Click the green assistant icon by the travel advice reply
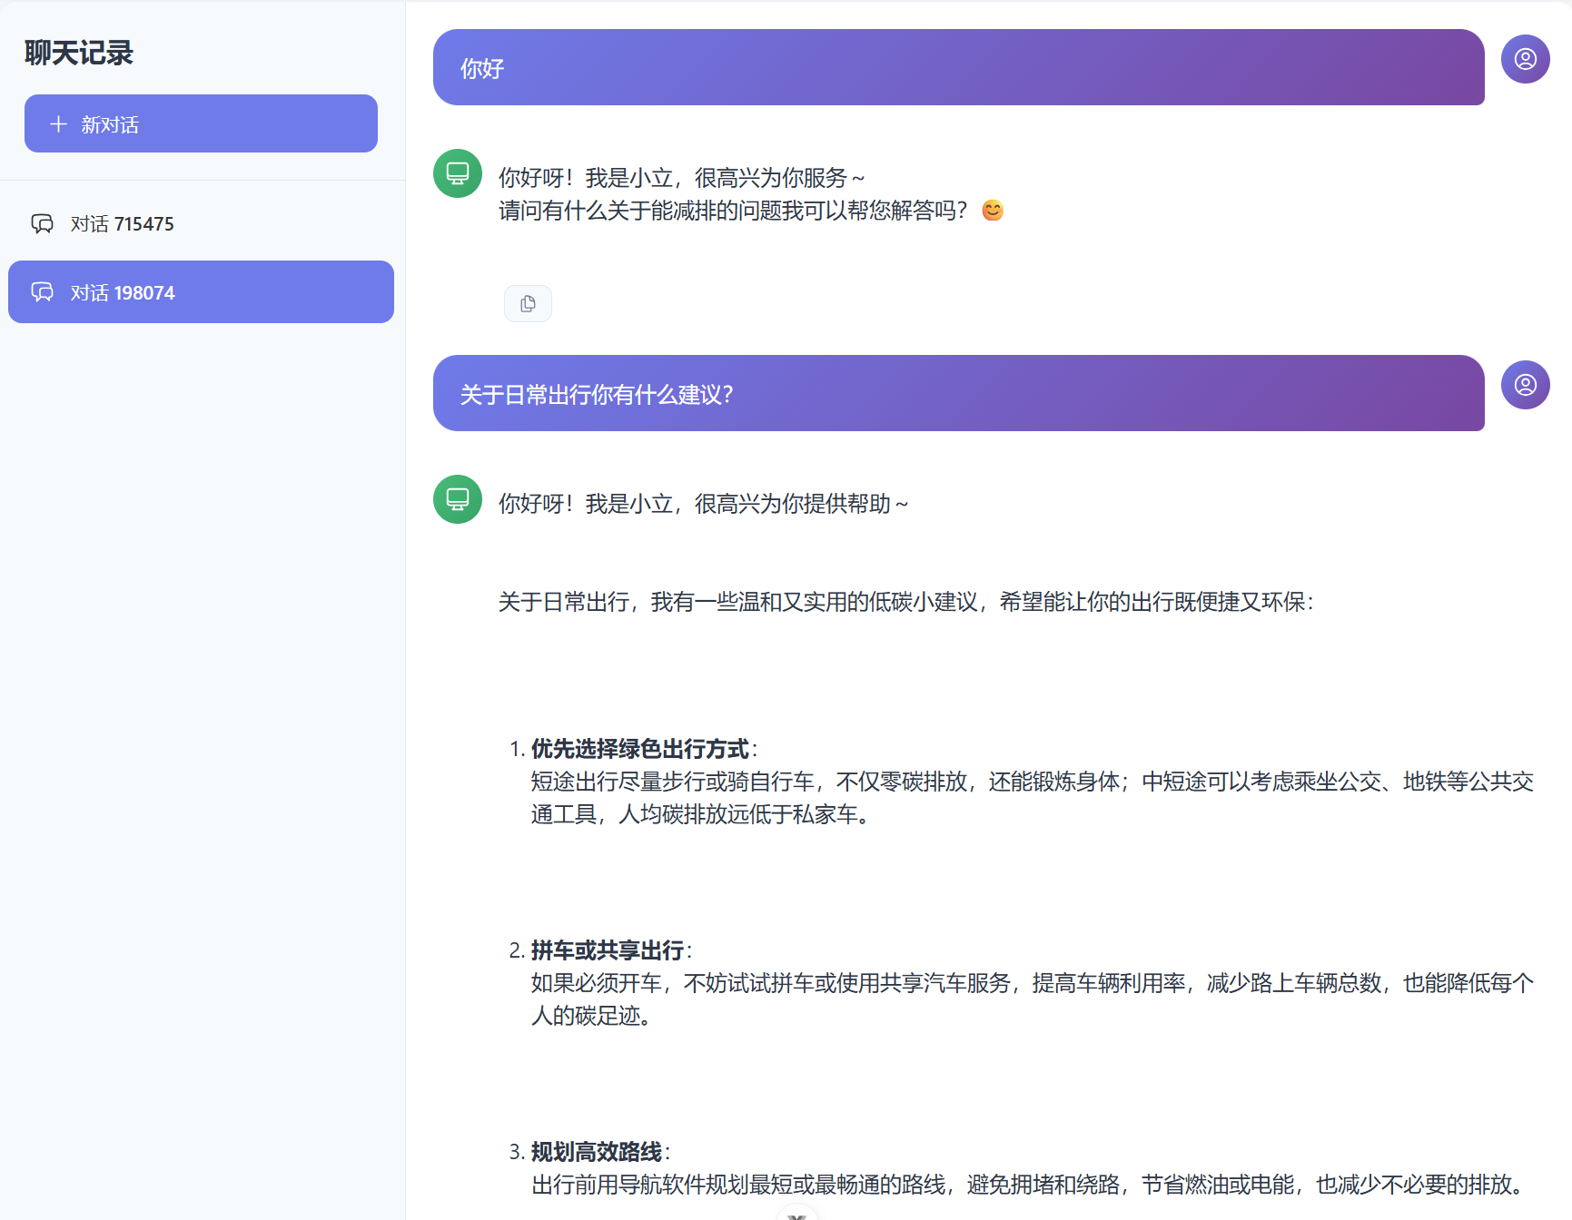 tap(457, 499)
